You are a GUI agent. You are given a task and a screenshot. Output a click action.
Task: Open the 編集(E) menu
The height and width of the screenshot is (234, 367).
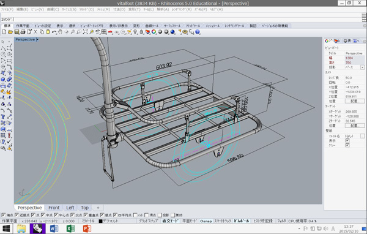click(x=22, y=9)
